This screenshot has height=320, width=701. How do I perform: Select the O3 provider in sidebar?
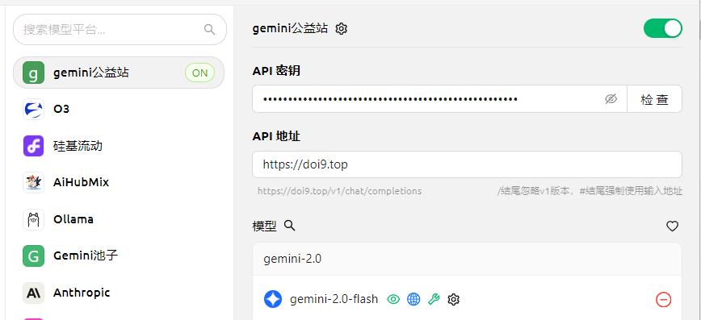point(119,110)
